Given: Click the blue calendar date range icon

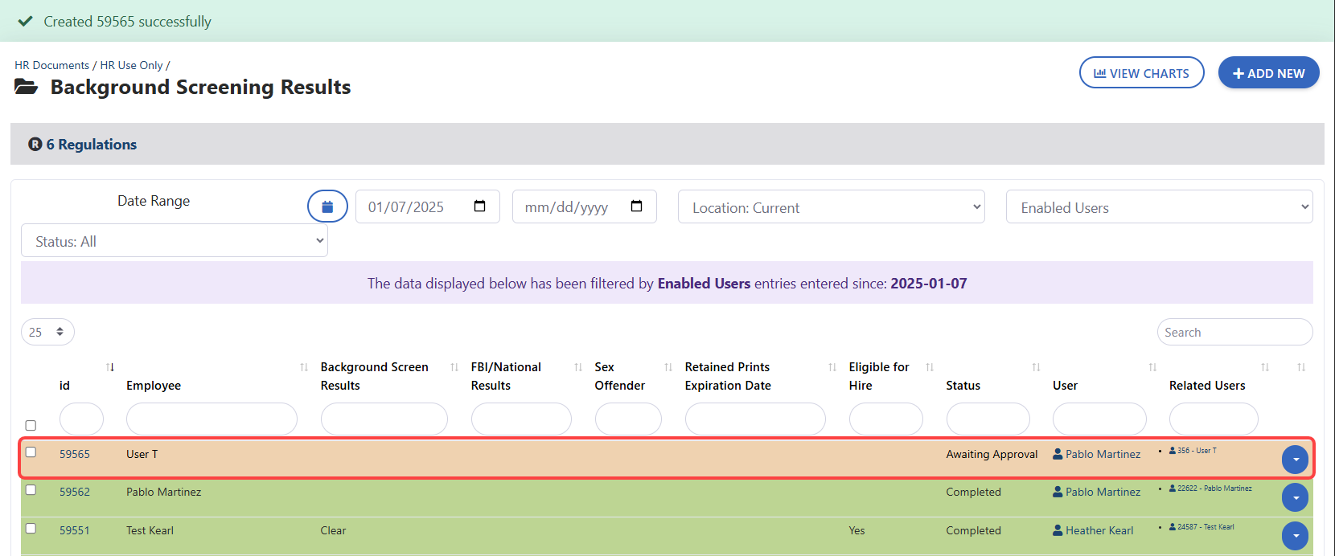Looking at the screenshot, I should (327, 206).
